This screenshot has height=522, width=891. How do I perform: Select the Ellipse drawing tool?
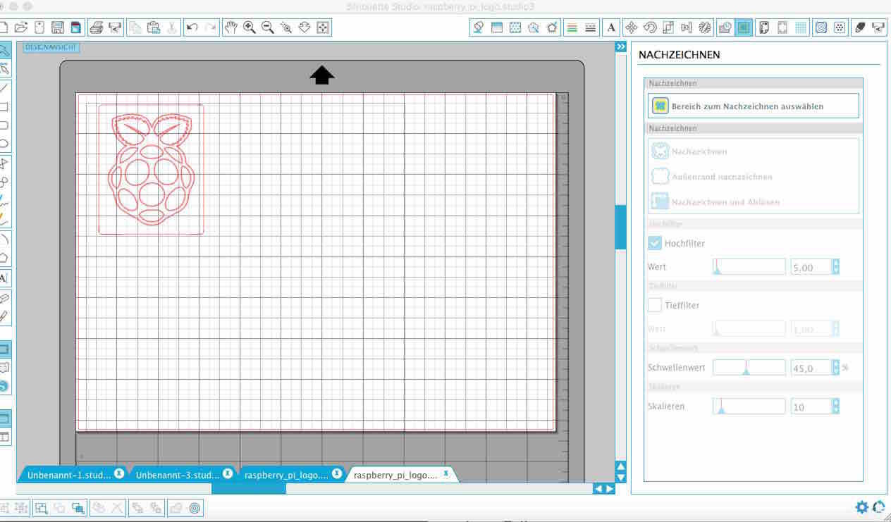coord(4,144)
